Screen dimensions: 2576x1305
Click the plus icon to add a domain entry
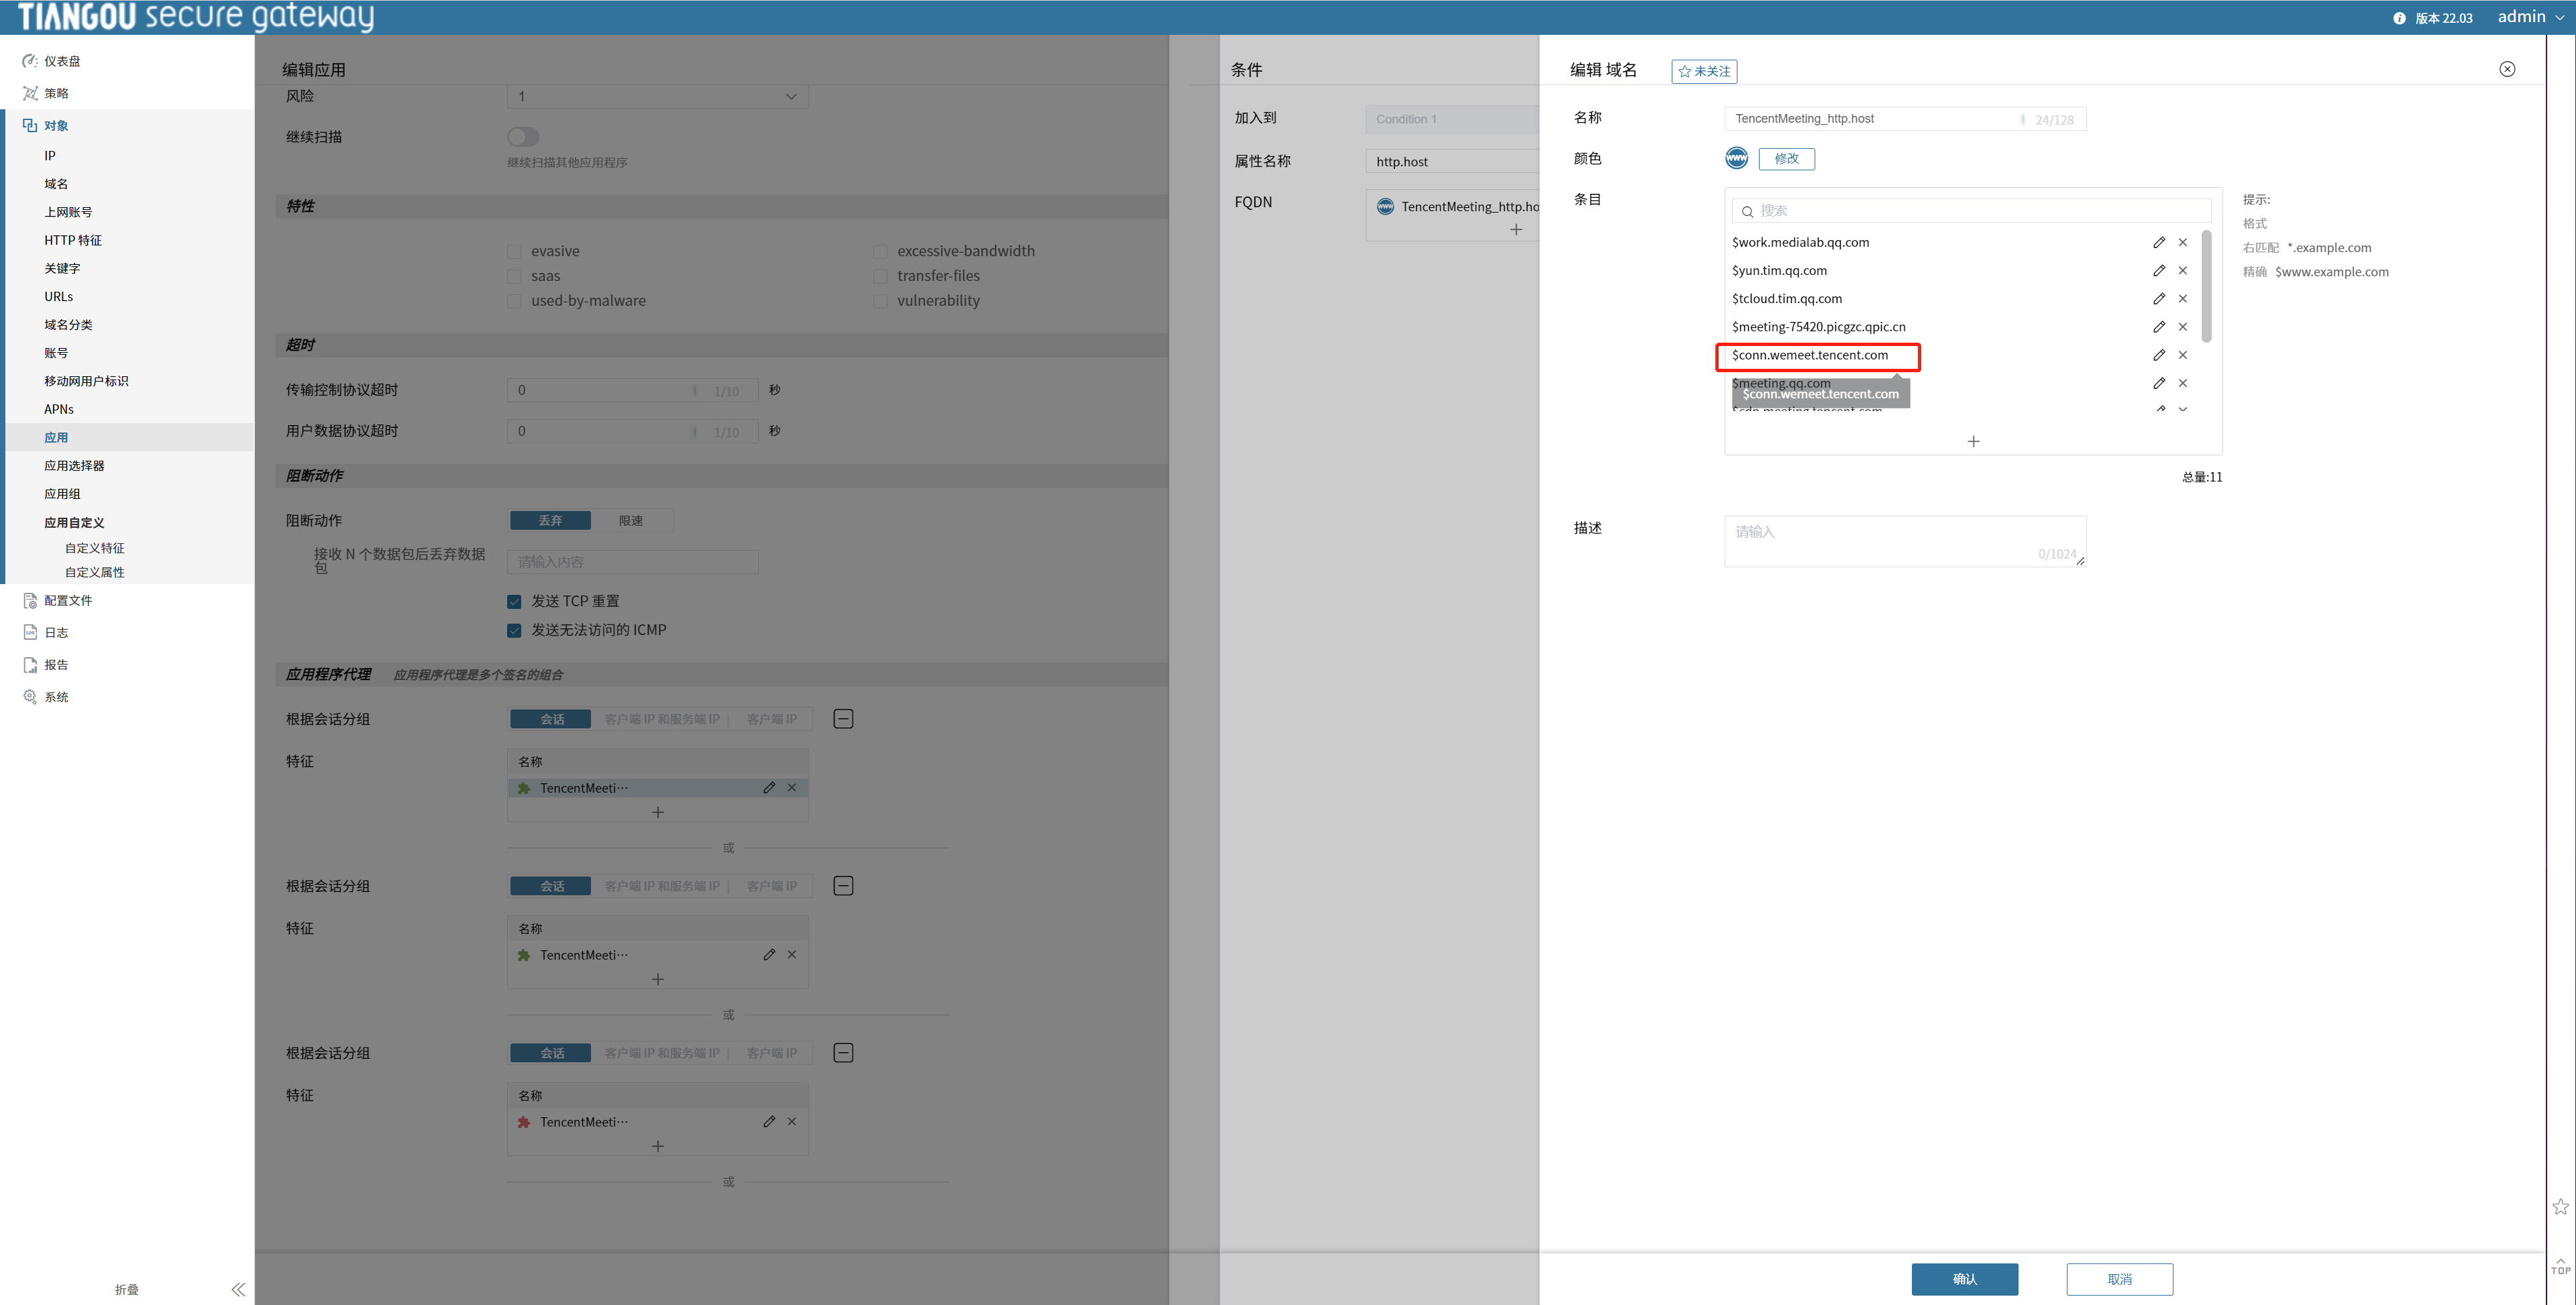pyautogui.click(x=1973, y=441)
